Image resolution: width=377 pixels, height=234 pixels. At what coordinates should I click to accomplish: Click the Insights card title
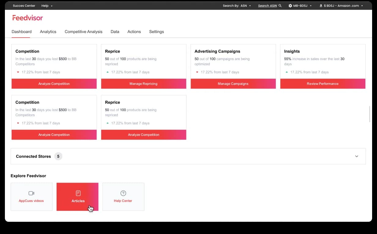pos(292,51)
